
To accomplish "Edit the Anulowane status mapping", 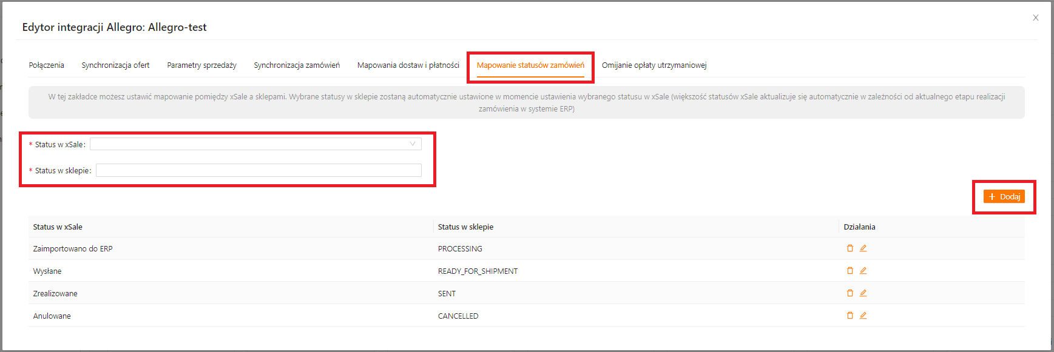I will tap(863, 316).
